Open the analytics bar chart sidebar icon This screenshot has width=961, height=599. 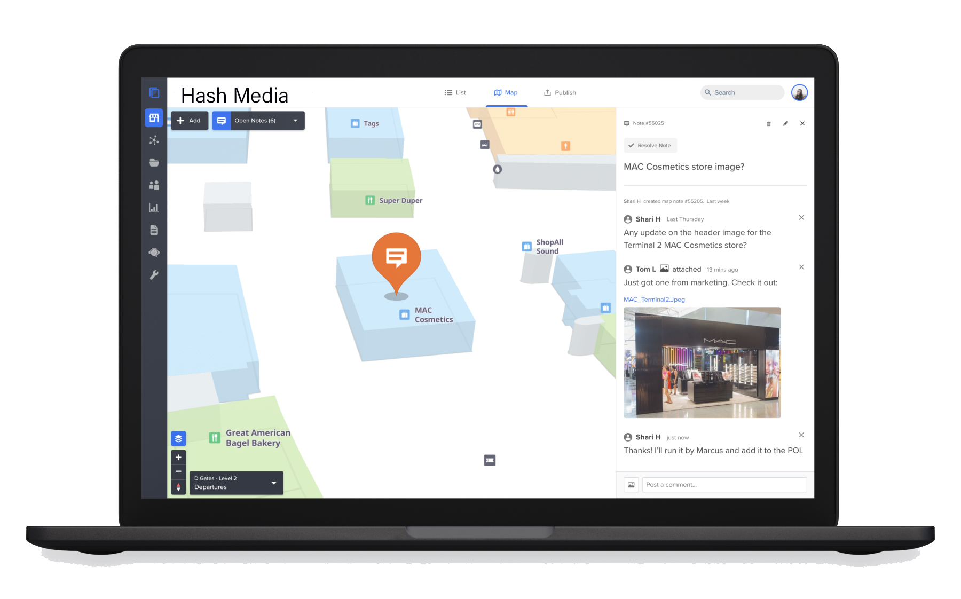[x=154, y=208]
